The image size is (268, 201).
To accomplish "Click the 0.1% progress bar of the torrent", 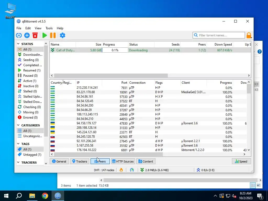I will tap(115, 50).
